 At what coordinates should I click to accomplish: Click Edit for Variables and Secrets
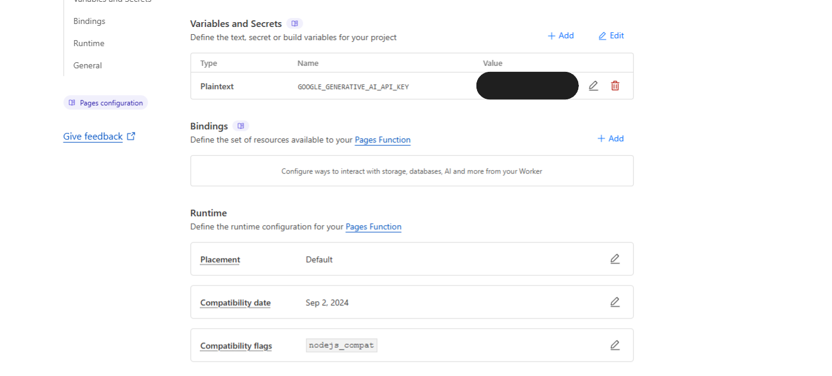(x=611, y=35)
